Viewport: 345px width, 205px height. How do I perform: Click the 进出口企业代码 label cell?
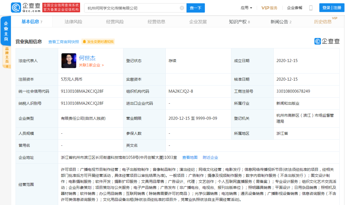[x=144, y=103]
